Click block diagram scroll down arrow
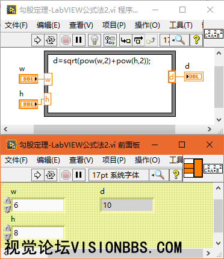224x259 pixels. click(219, 120)
